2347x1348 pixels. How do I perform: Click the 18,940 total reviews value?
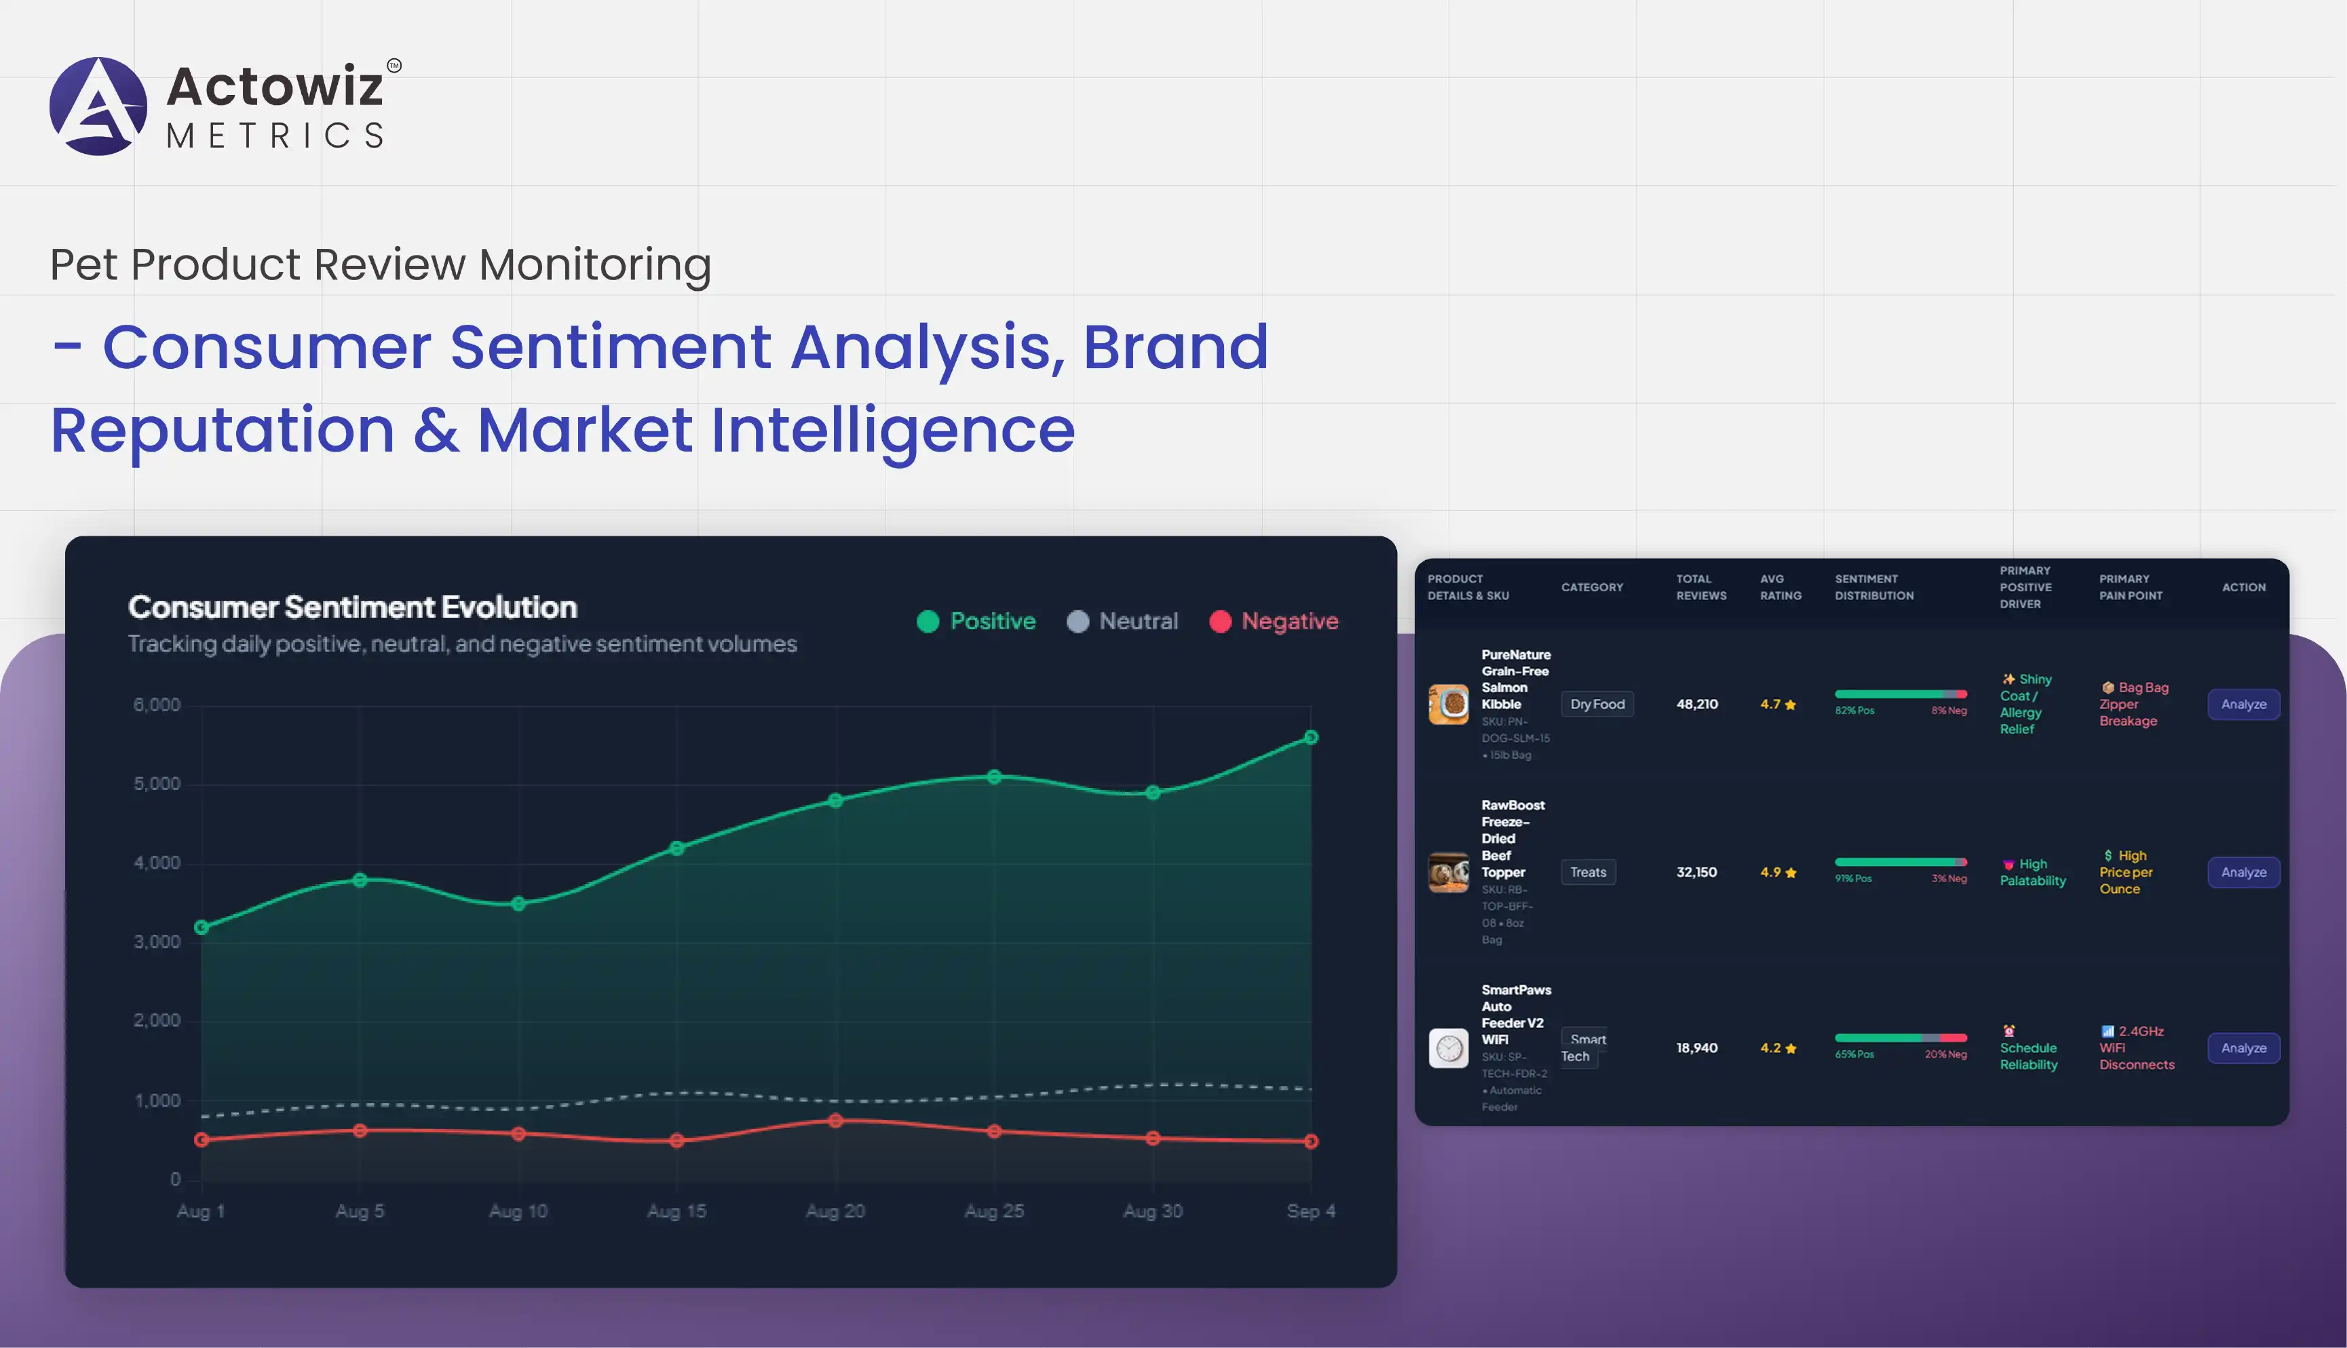[1697, 1048]
